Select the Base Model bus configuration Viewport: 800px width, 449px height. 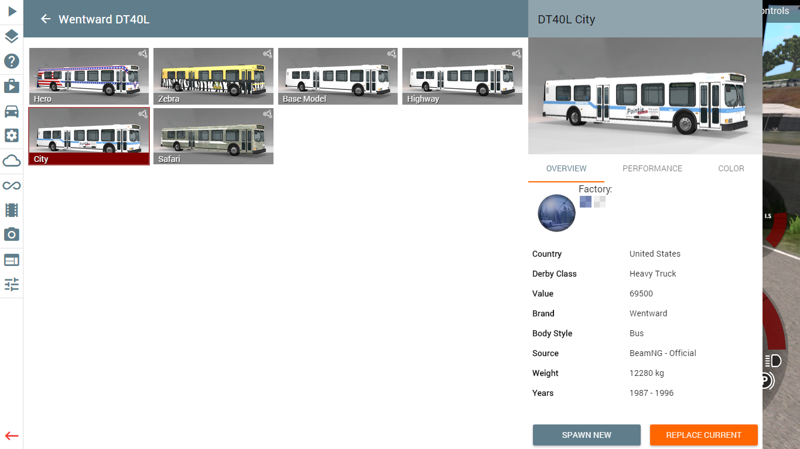click(338, 76)
